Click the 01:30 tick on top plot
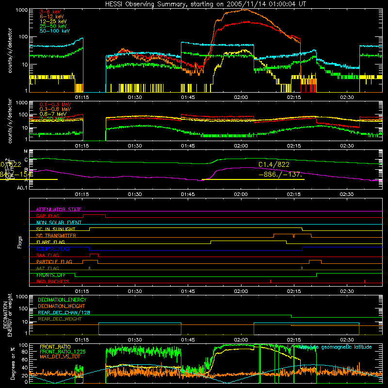 pyautogui.click(x=135, y=97)
